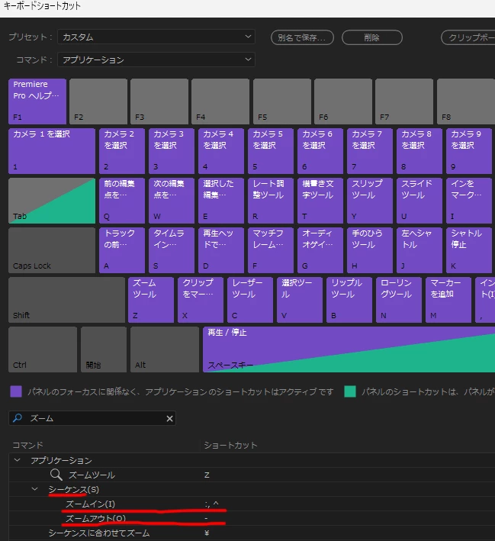Select the empty F2 key

tap(98, 101)
